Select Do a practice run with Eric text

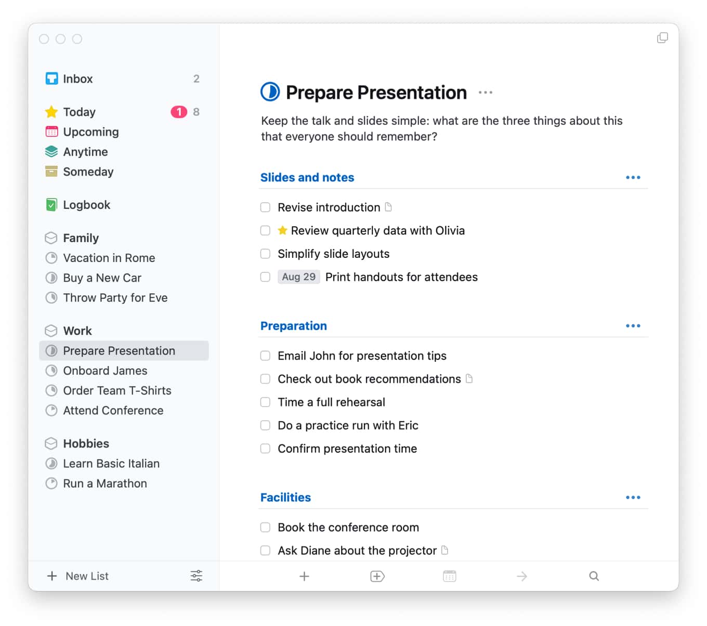[348, 425]
